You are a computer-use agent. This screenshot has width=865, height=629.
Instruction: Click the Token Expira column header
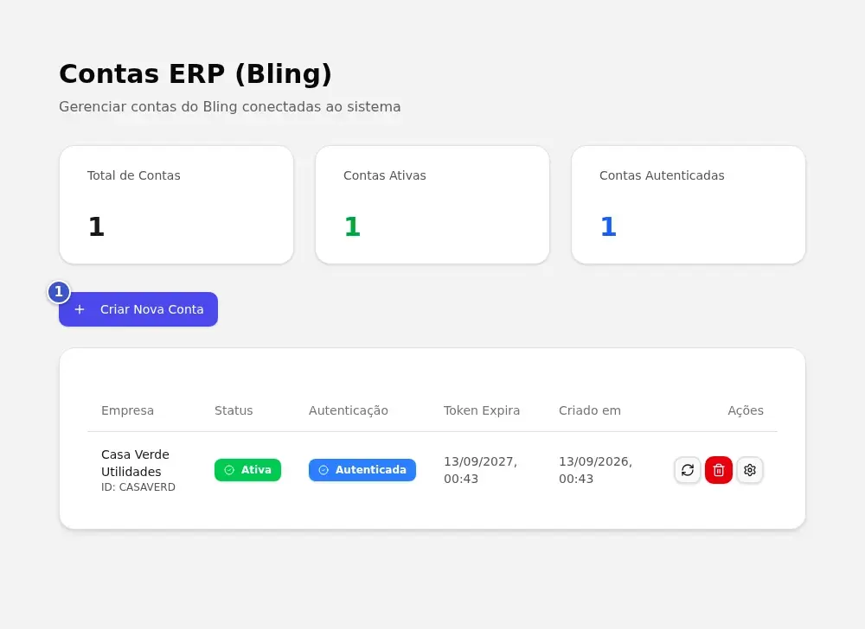click(x=482, y=410)
